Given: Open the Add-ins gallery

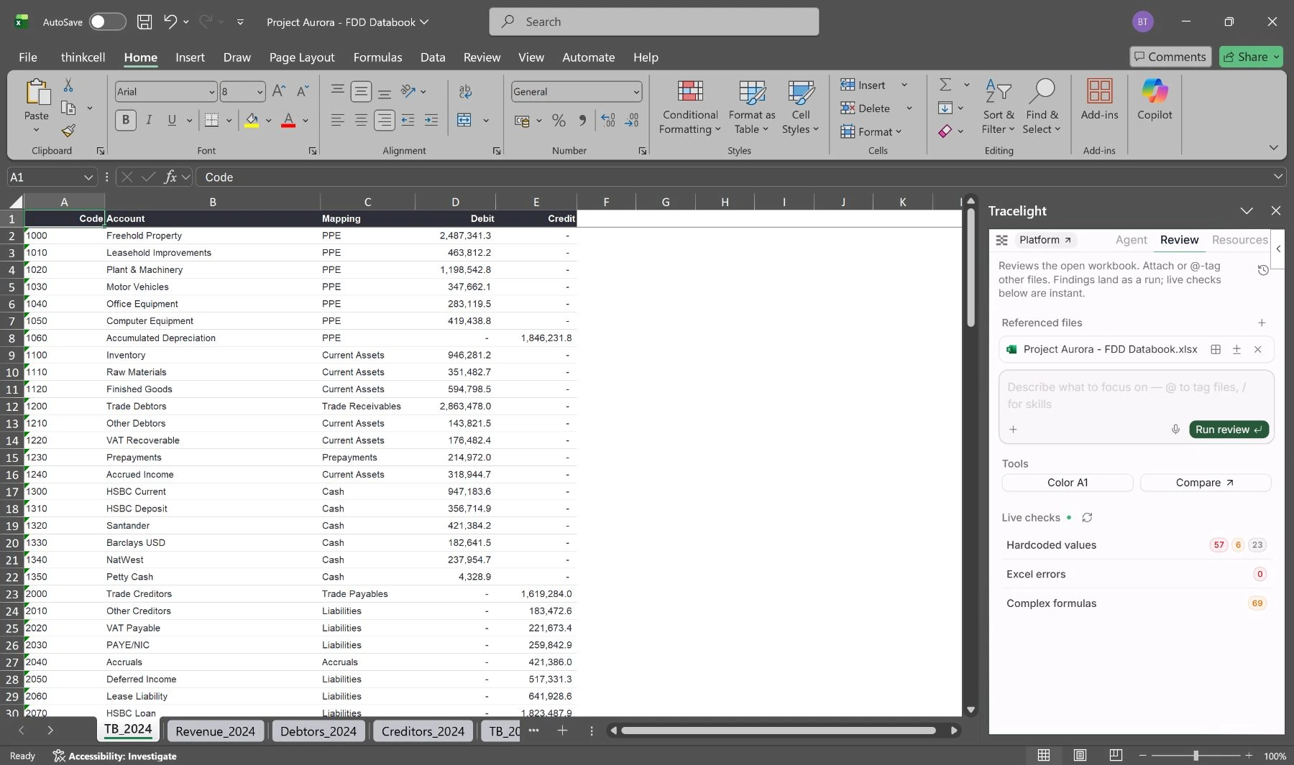Looking at the screenshot, I should 1099,99.
